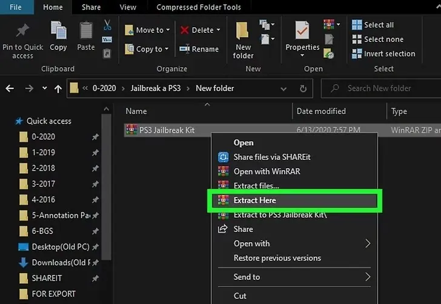Choose Extract Here in context menu
The height and width of the screenshot is (304, 441).
[294, 200]
